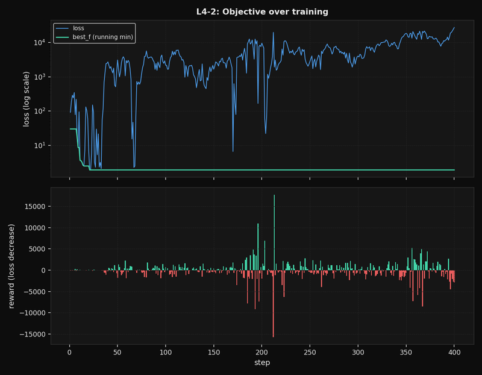
Task: Click the "200" step axis tick label
Action: [x=262, y=353]
